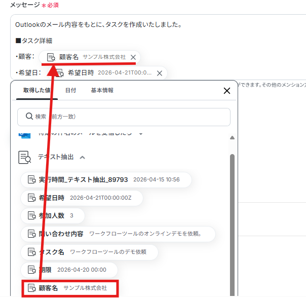306x298 pixels.
Task: Click the Outlook app icon
Action: point(24,135)
